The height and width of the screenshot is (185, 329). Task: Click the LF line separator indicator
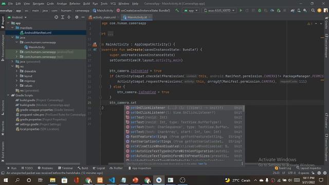pyautogui.click(x=284, y=173)
